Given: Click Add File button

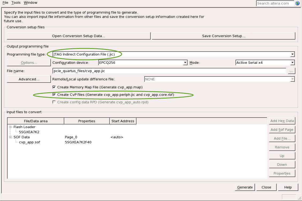Looking at the screenshot, I should click(282, 139).
